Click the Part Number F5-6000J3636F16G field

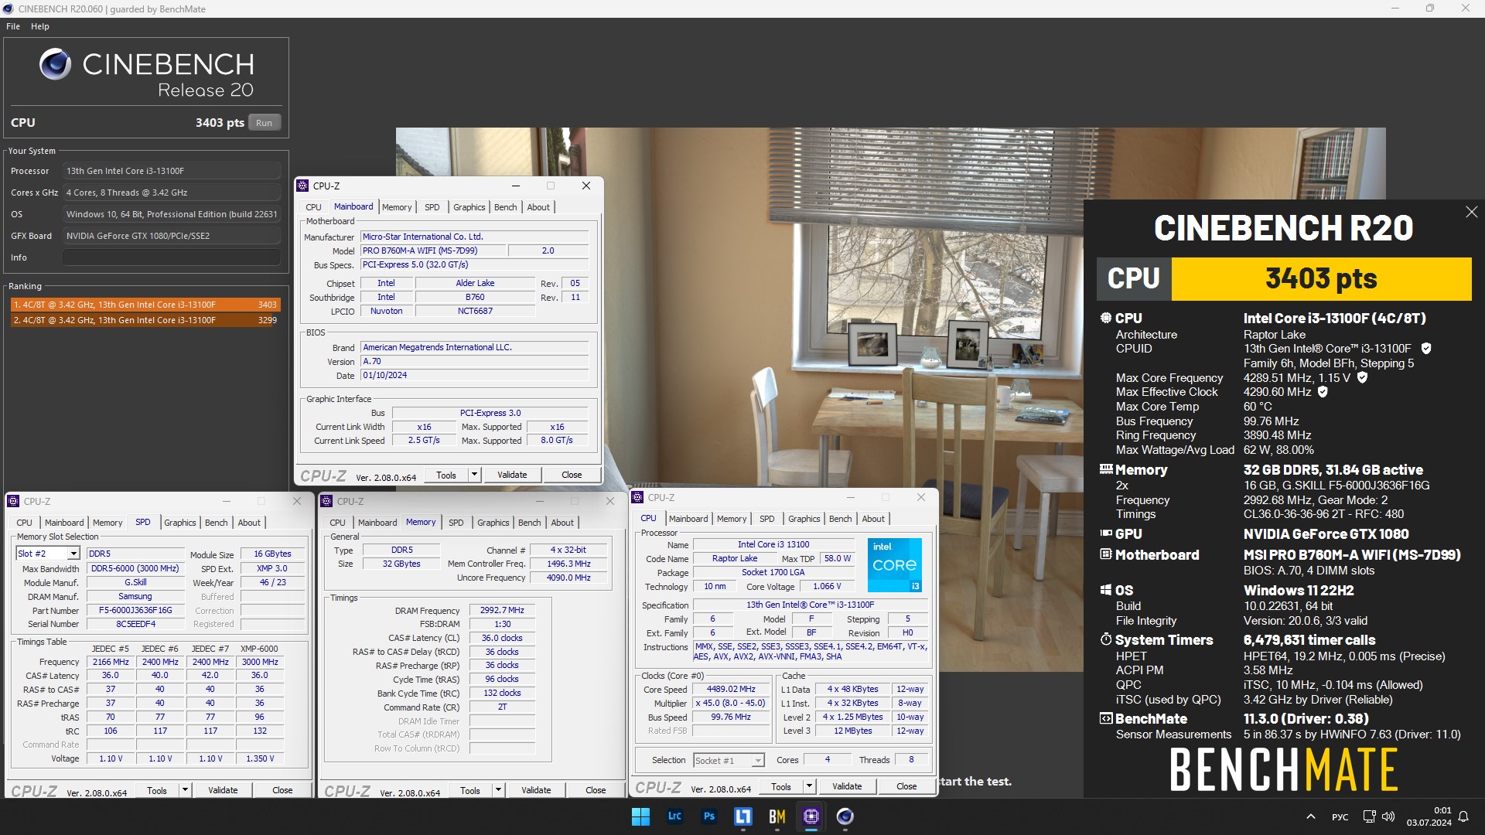pyautogui.click(x=135, y=611)
